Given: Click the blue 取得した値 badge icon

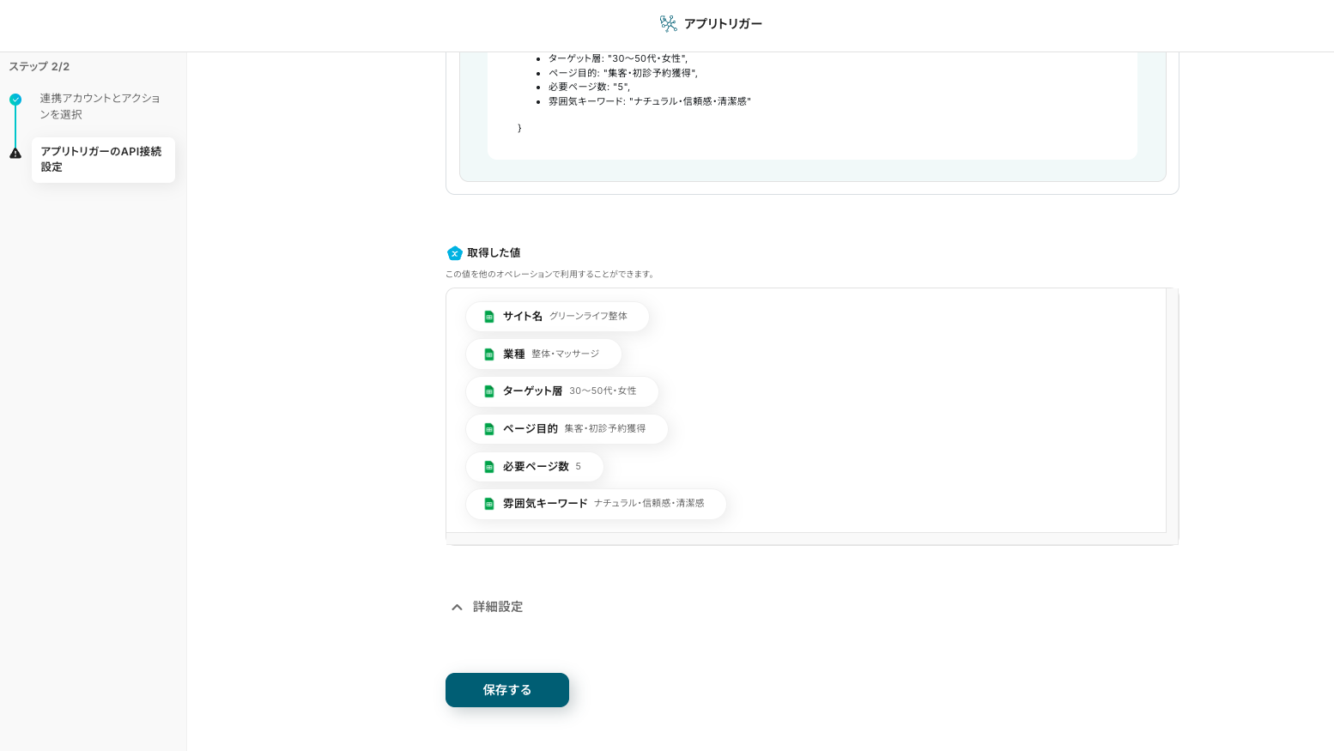Looking at the screenshot, I should pos(455,253).
